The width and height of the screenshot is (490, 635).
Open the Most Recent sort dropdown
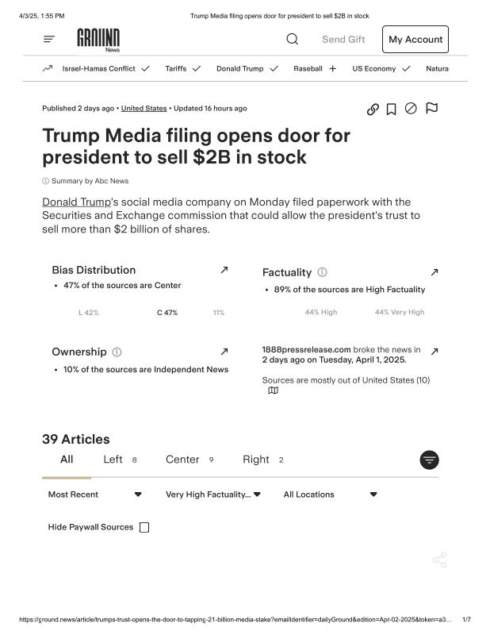pyautogui.click(x=95, y=495)
